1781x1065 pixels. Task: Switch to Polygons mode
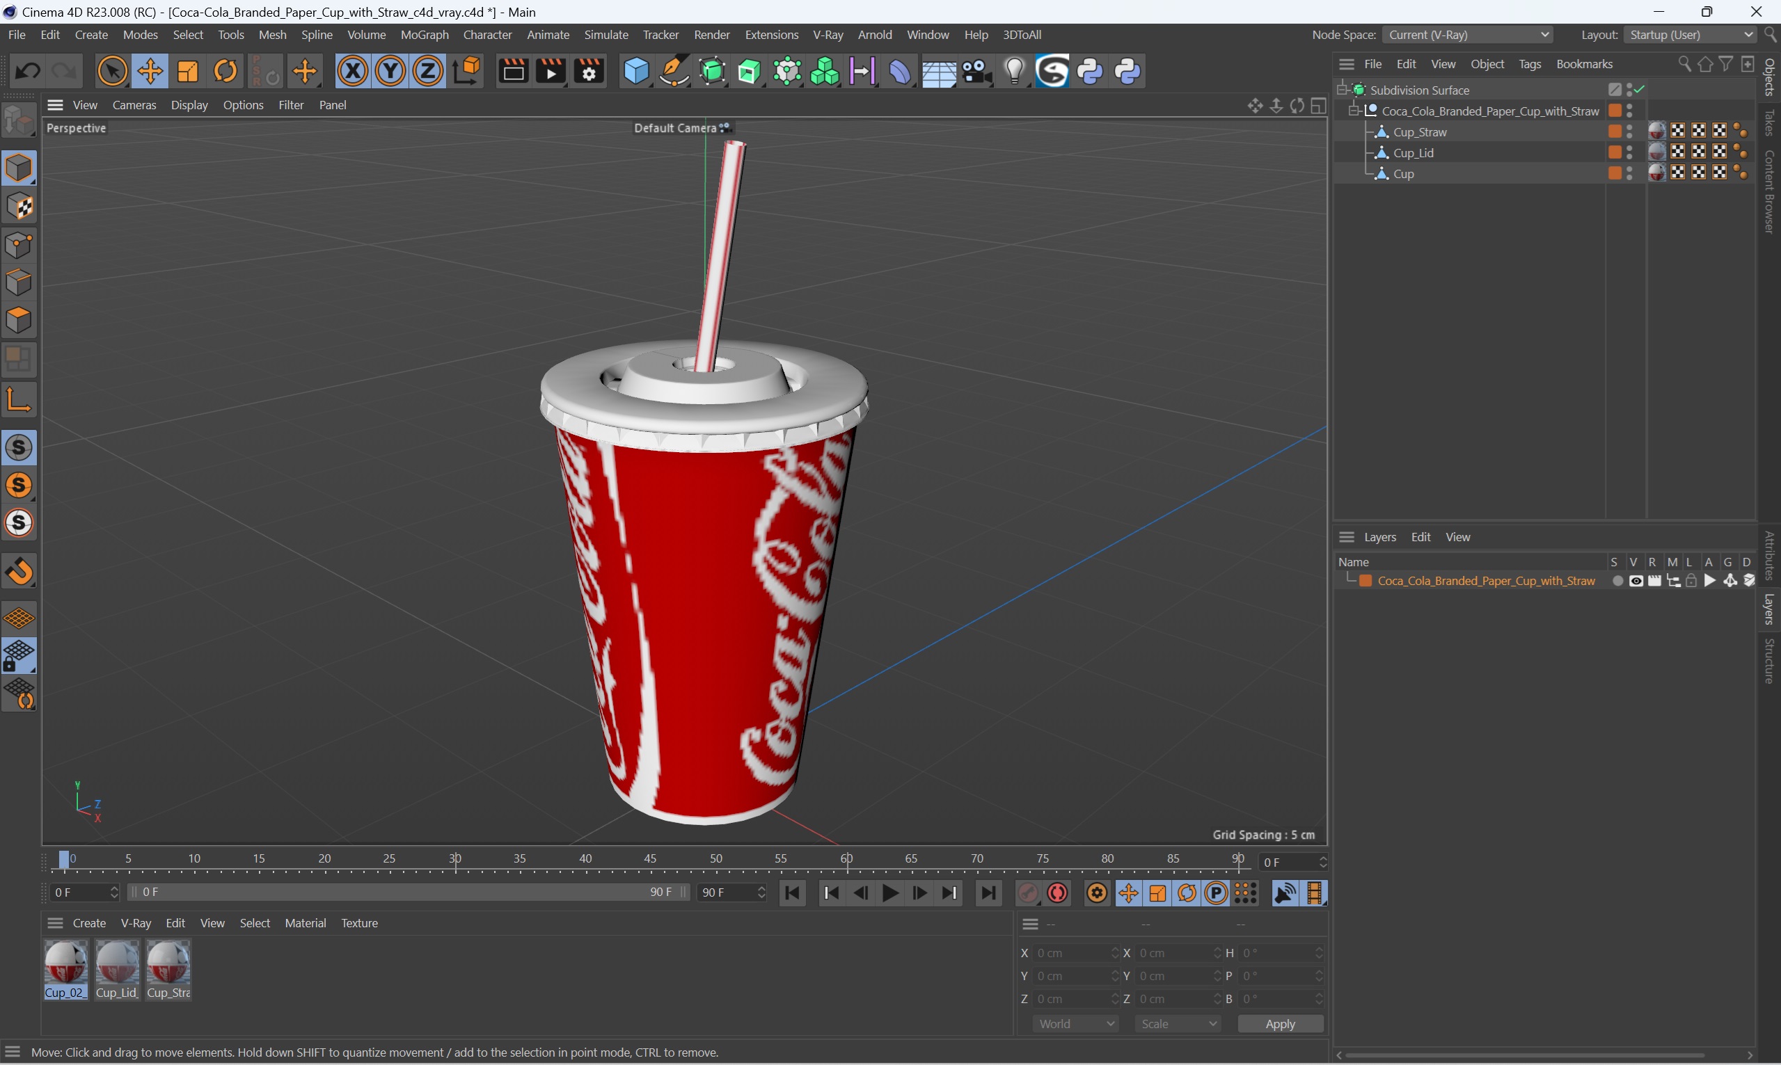19,321
